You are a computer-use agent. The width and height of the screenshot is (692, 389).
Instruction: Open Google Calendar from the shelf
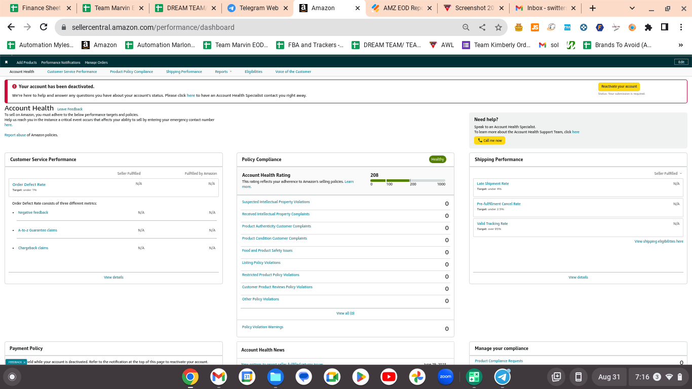pyautogui.click(x=247, y=377)
